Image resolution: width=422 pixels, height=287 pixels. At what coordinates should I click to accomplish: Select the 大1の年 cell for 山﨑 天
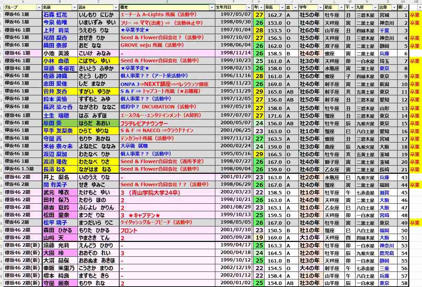coord(311,238)
